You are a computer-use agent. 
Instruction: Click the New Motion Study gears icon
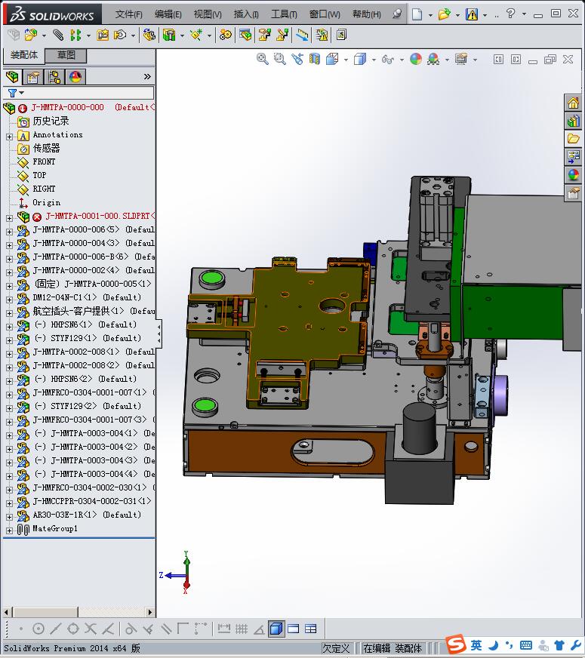226,35
